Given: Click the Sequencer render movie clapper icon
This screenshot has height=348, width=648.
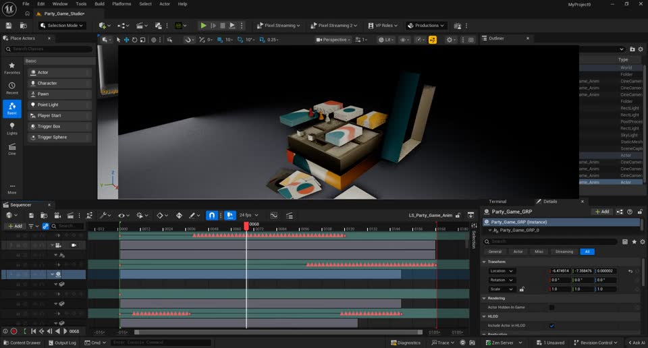Looking at the screenshot, I should pyautogui.click(x=70, y=215).
